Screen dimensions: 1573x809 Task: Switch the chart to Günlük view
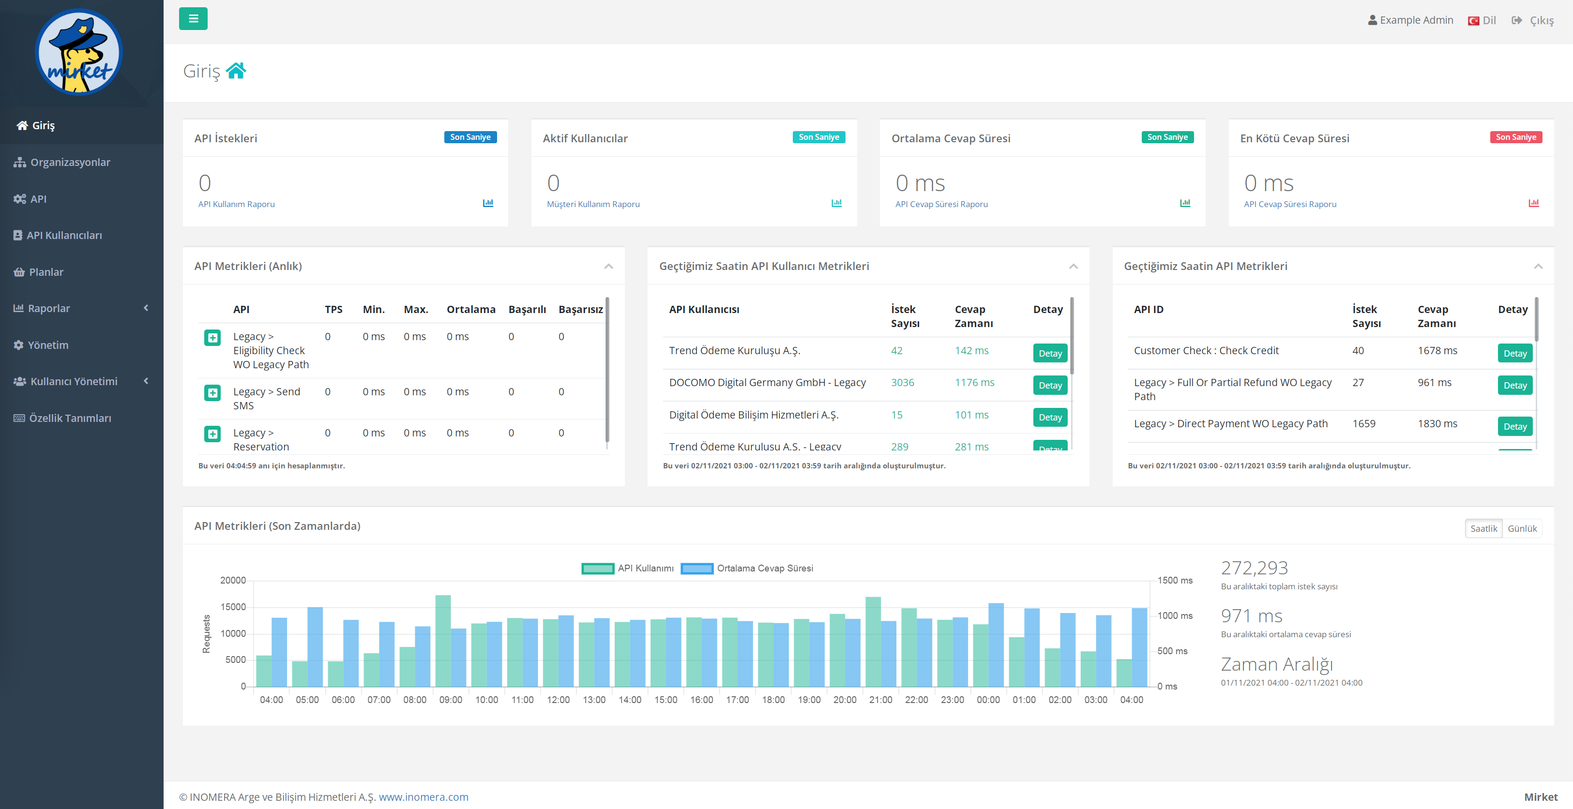(1522, 528)
